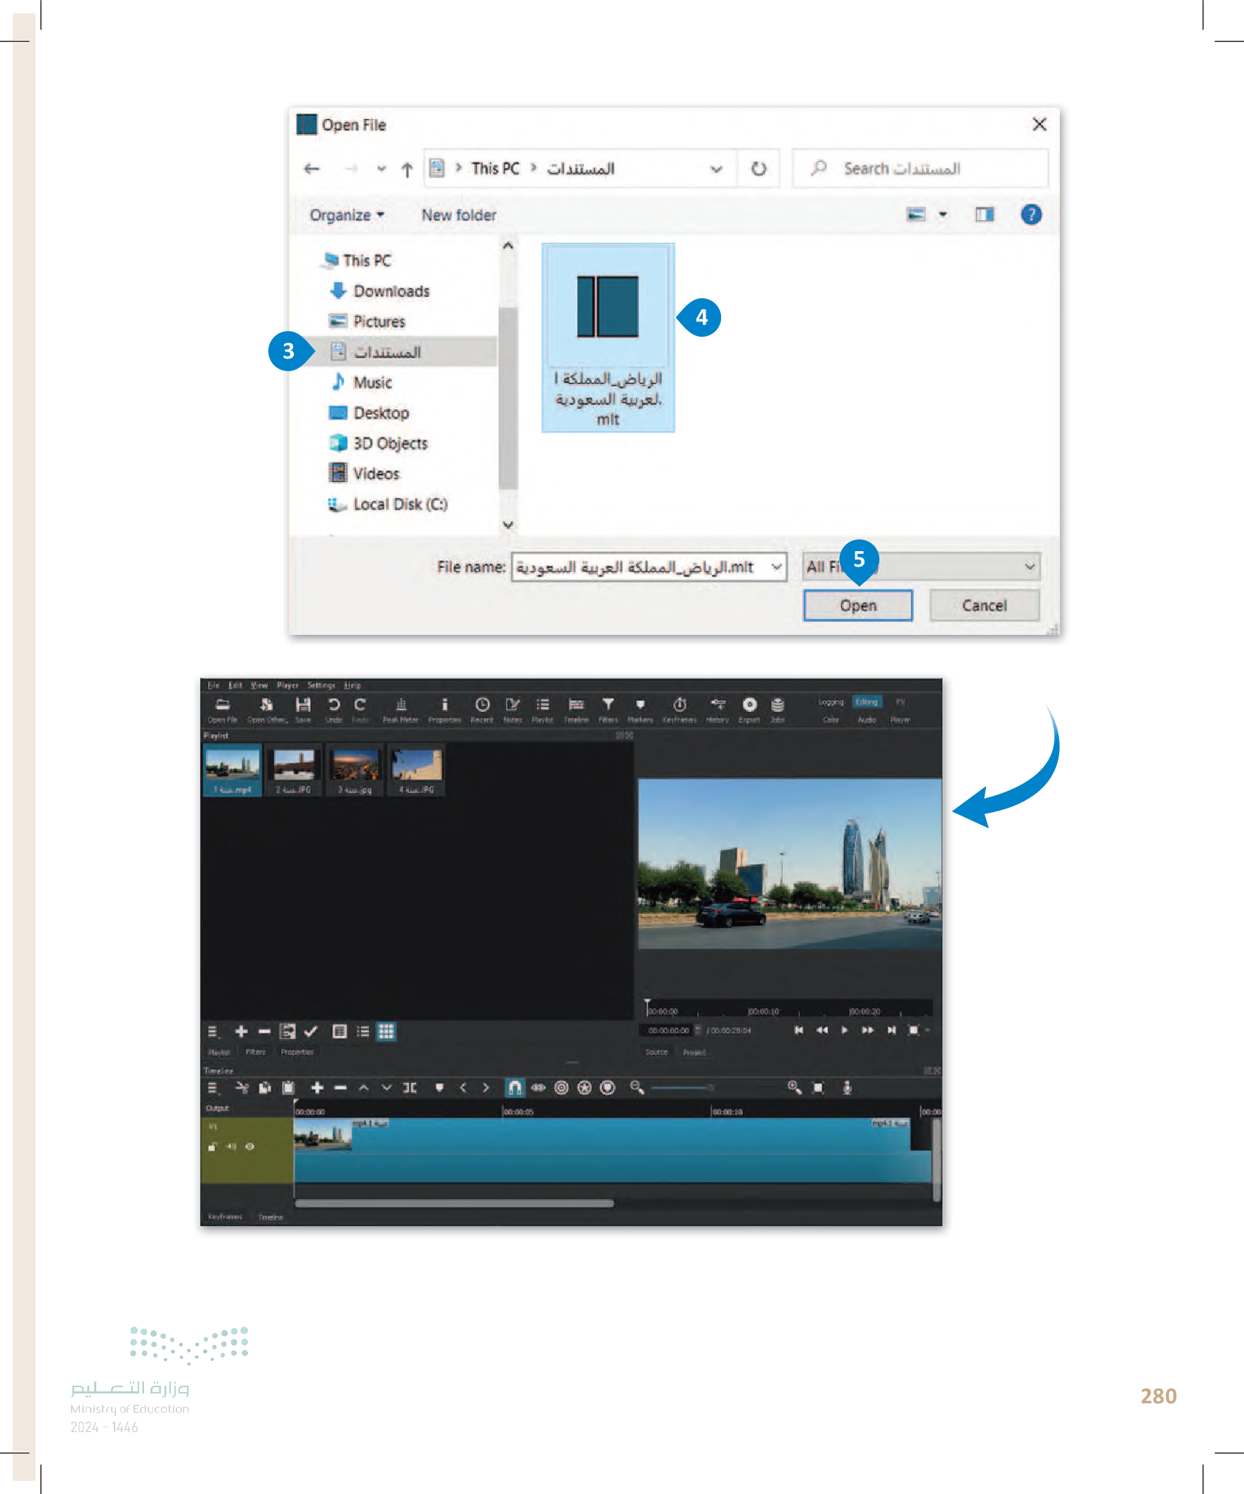Toggle timeline snapping magnet button
This screenshot has width=1244, height=1494.
click(x=514, y=1088)
